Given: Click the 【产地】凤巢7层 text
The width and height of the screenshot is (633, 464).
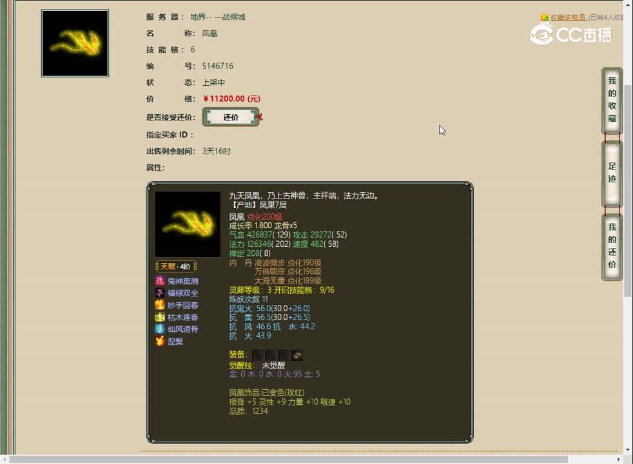Looking at the screenshot, I should [258, 205].
